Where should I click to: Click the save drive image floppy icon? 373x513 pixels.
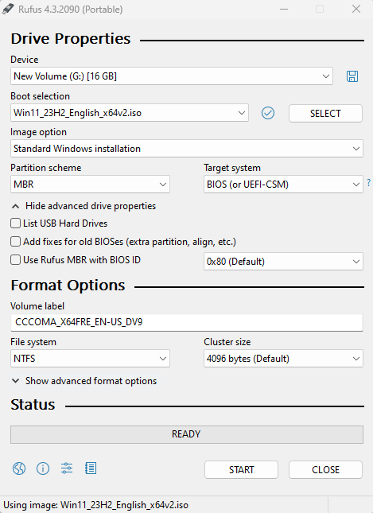352,76
